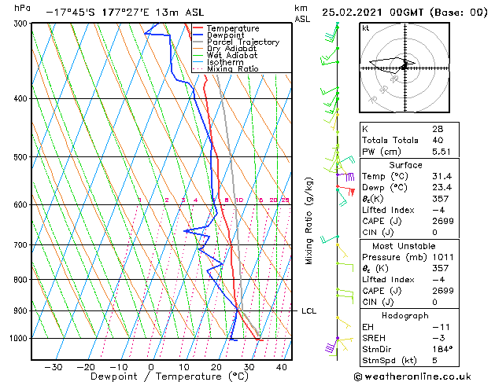Click the Wet Adiabat legend entry

pos(225,55)
